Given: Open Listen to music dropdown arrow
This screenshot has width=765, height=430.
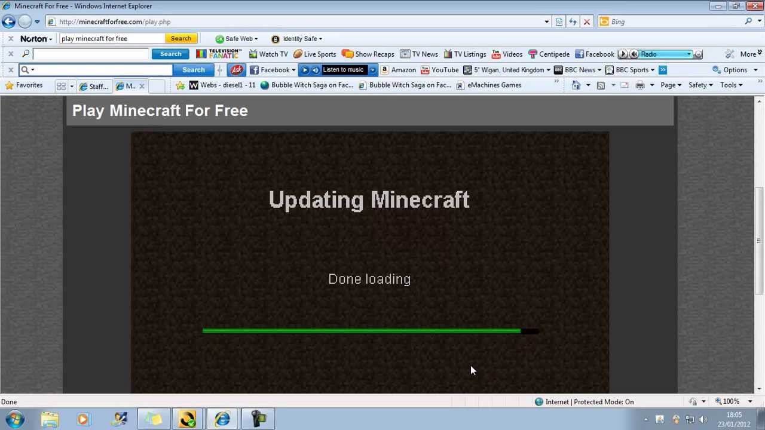Looking at the screenshot, I should tap(373, 70).
